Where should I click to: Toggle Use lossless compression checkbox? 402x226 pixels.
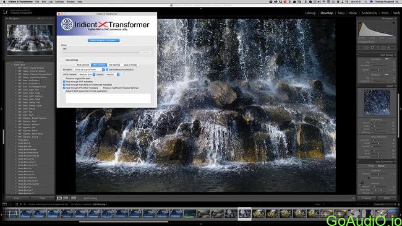(x=107, y=69)
